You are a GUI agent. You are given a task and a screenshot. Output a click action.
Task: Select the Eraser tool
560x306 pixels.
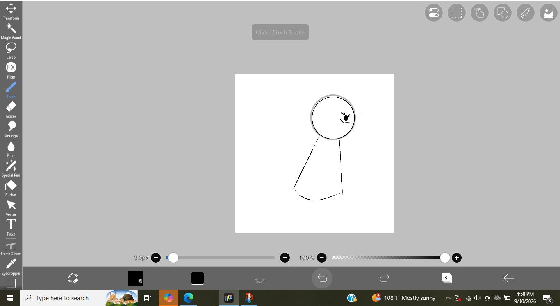coord(11,110)
